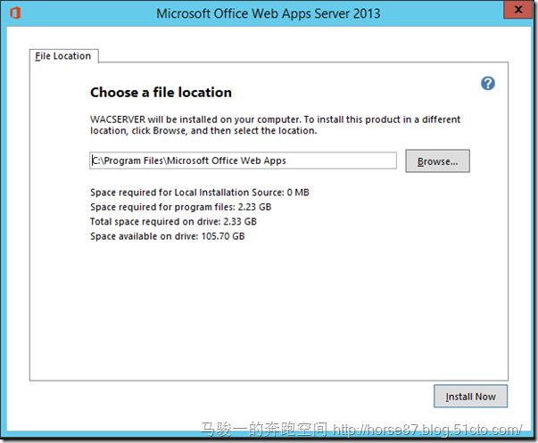Open the blue help question mark icon
This screenshot has height=443, width=538.
[487, 83]
